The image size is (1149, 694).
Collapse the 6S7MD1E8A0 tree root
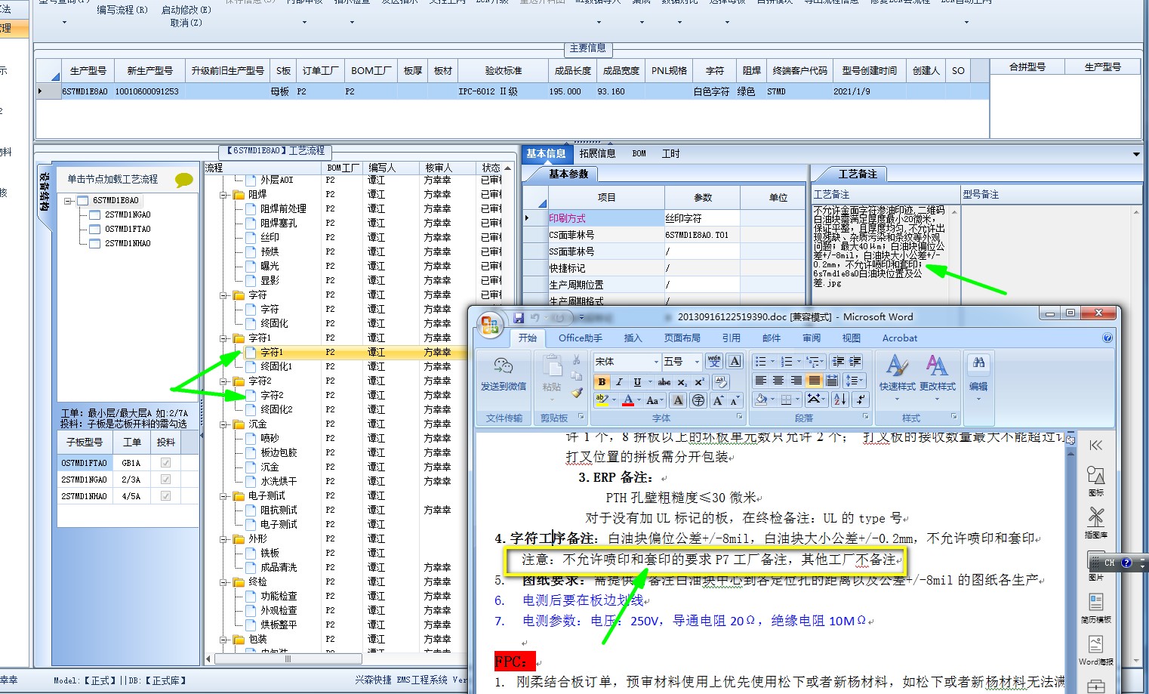(x=68, y=201)
